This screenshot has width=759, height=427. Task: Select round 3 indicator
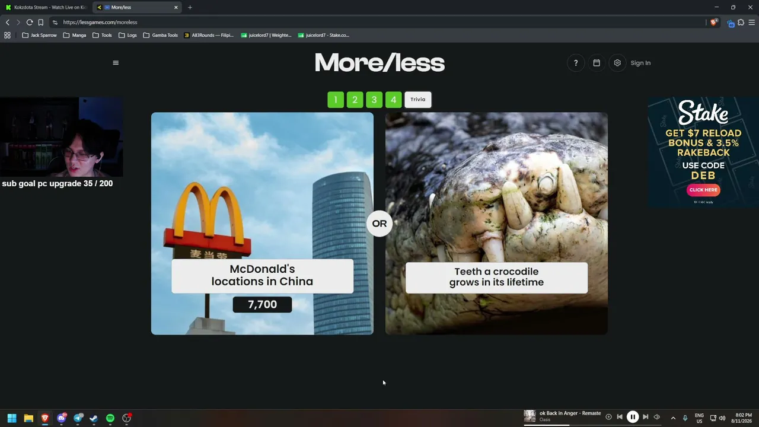click(374, 100)
